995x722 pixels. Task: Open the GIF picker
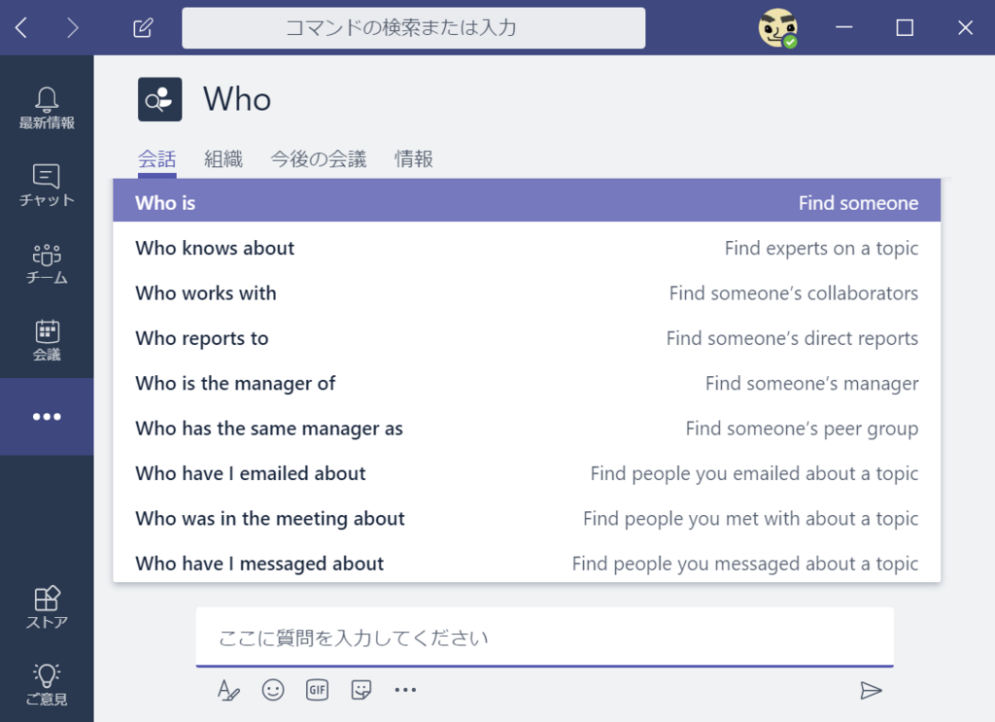(x=318, y=690)
